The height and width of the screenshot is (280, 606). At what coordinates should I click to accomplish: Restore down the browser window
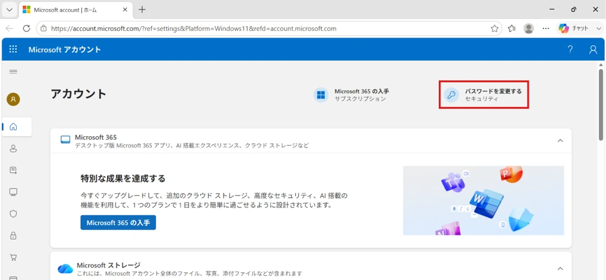574,10
